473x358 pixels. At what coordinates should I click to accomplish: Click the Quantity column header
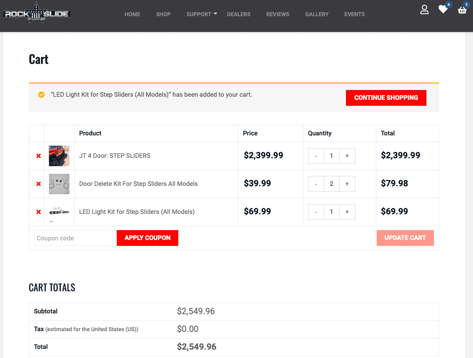[320, 133]
